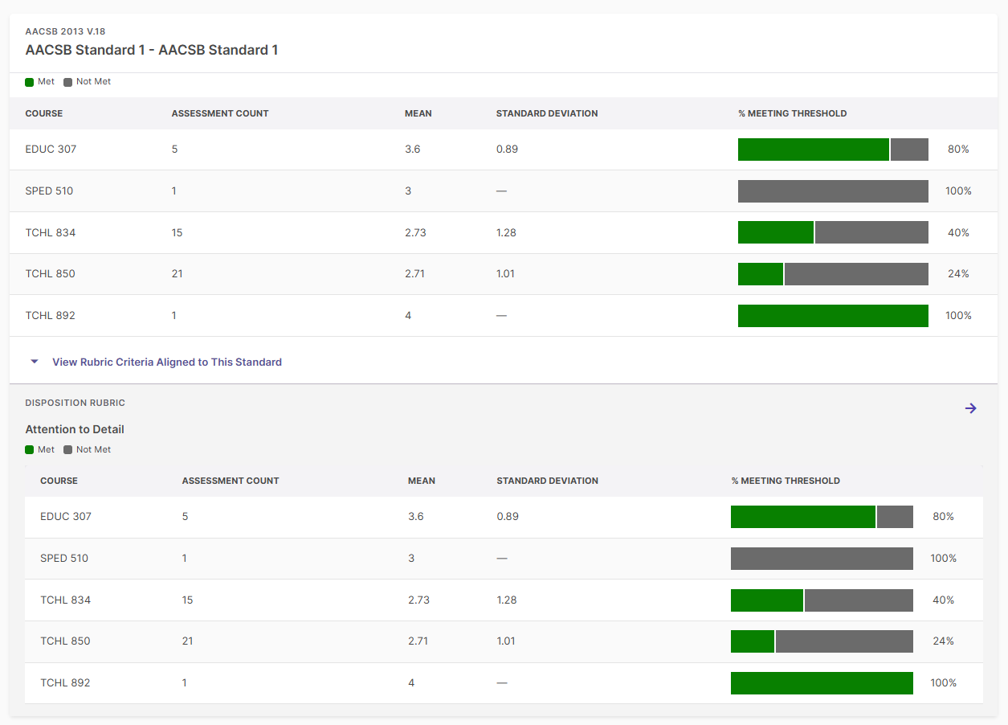Click the % MEETING THRESHOLD header in the rubric table
This screenshot has width=1008, height=725.
point(786,481)
